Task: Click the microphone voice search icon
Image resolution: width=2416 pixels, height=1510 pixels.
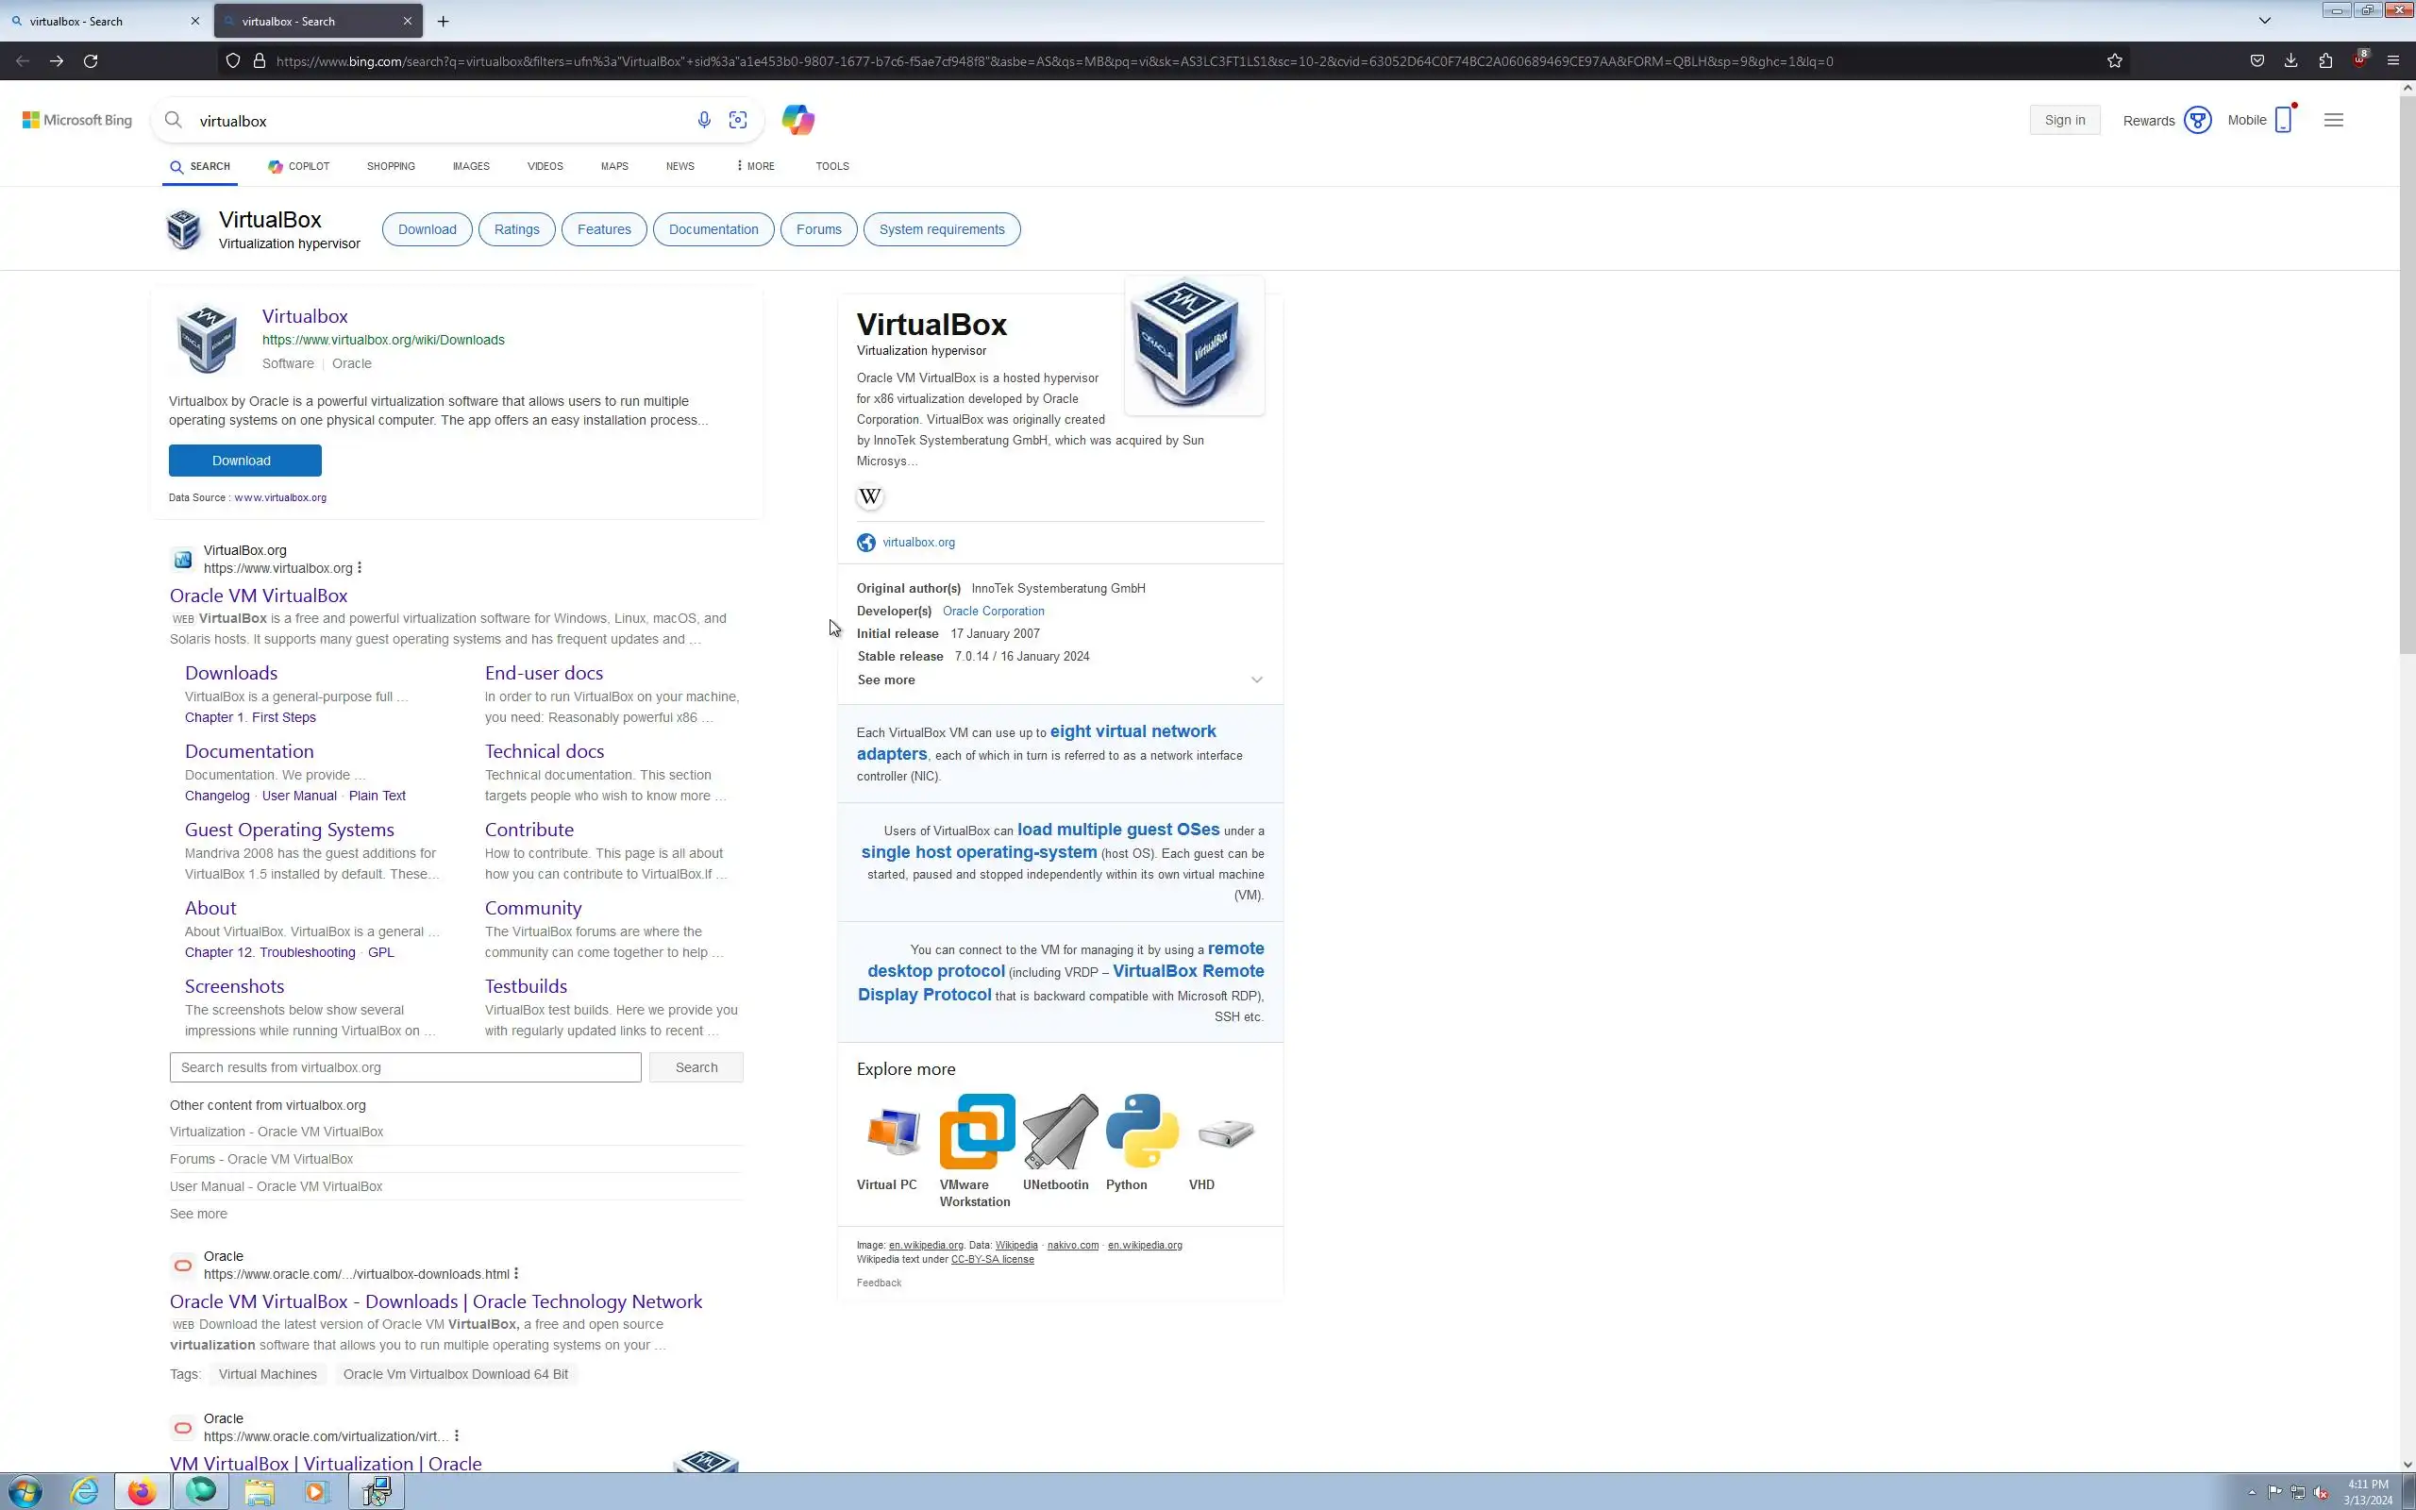Action: 704,120
